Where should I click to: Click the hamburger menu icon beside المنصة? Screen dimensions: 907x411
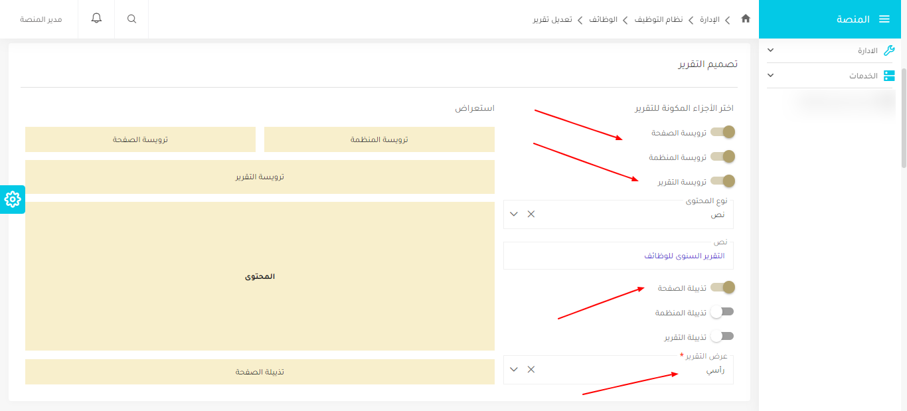coord(884,19)
